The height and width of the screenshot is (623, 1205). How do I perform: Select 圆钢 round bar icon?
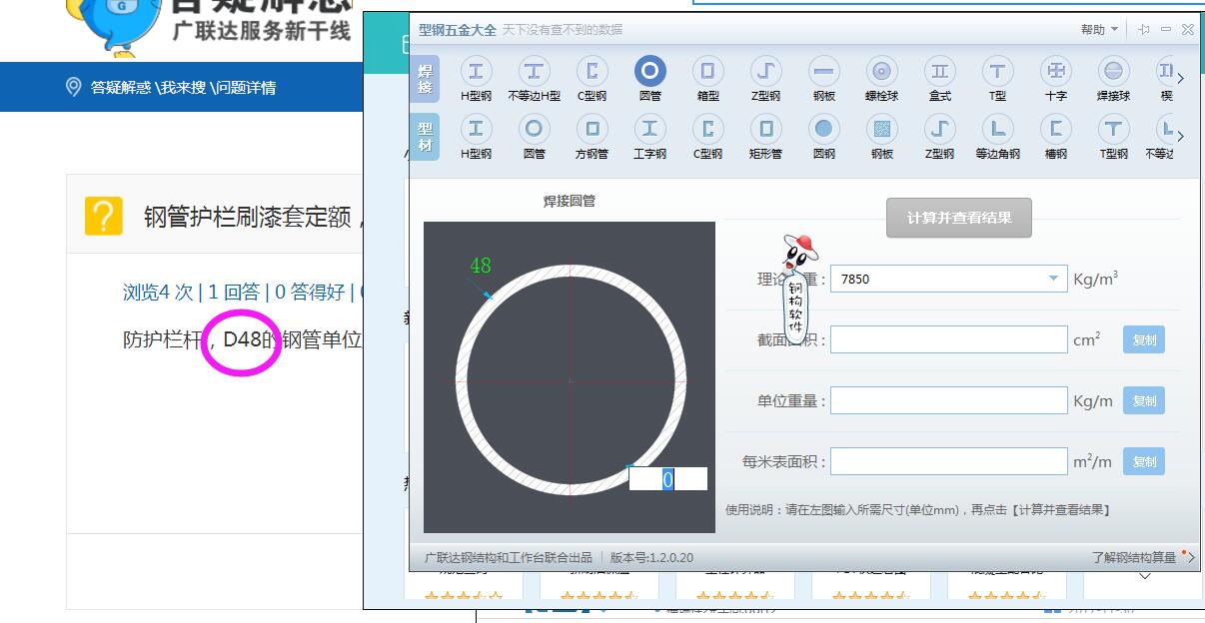click(x=824, y=137)
